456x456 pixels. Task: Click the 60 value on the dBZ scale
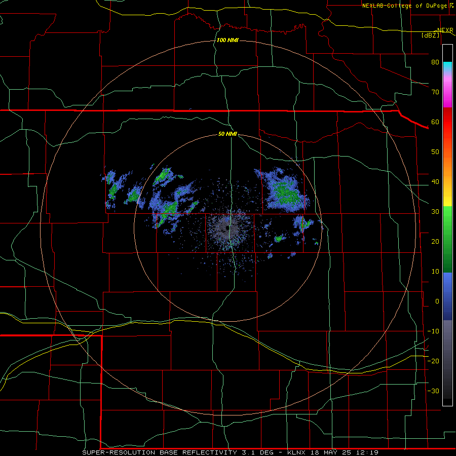[x=435, y=122]
